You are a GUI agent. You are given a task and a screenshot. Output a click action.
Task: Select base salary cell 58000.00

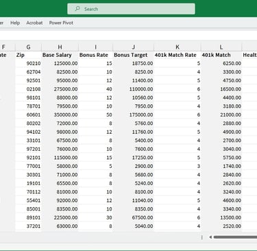(x=60, y=166)
